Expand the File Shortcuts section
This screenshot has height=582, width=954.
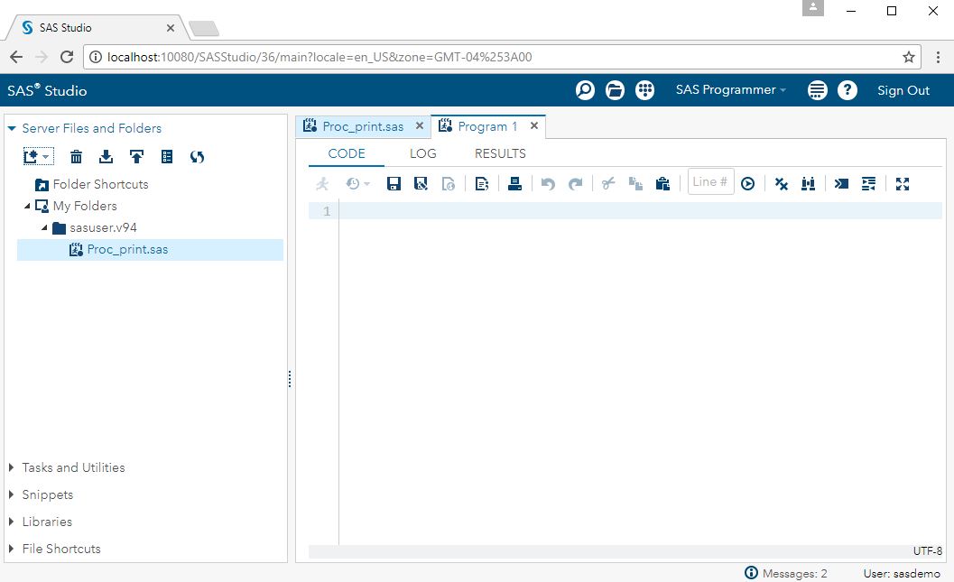pyautogui.click(x=12, y=549)
